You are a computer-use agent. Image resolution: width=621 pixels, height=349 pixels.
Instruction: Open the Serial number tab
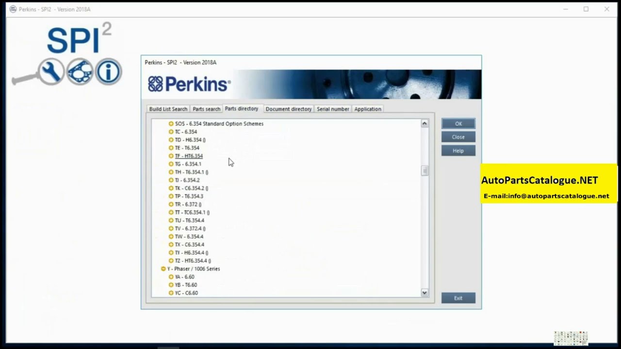tap(333, 109)
